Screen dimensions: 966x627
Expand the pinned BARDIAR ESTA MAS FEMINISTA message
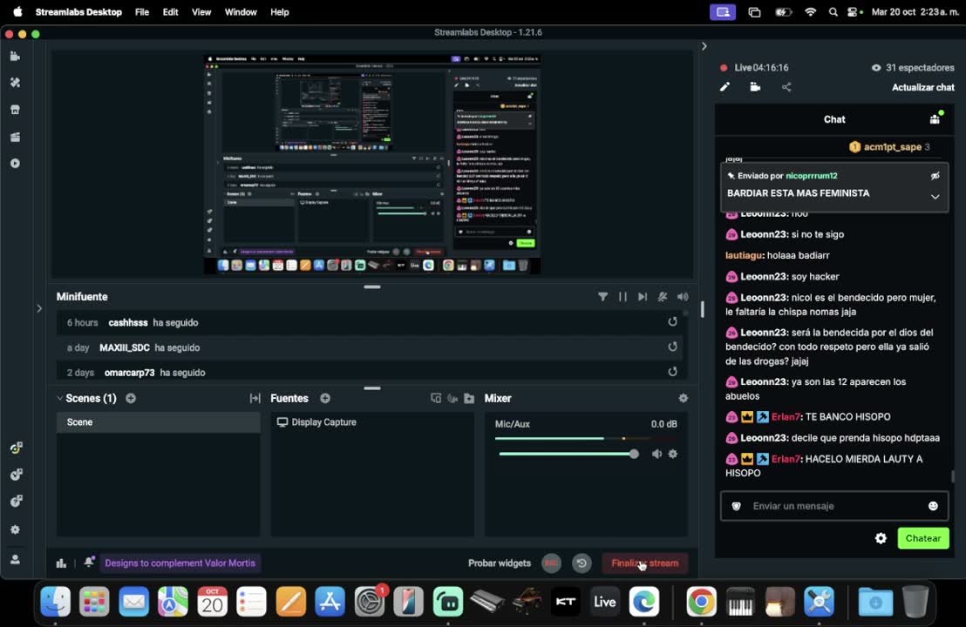pyautogui.click(x=935, y=197)
